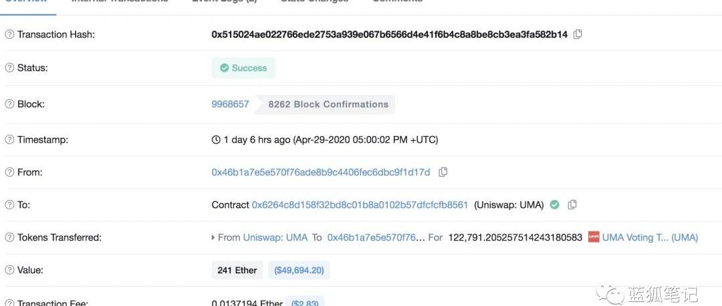Copy the Uniswap contract address icon
Screen dimensions: 722x306
[x=572, y=205]
